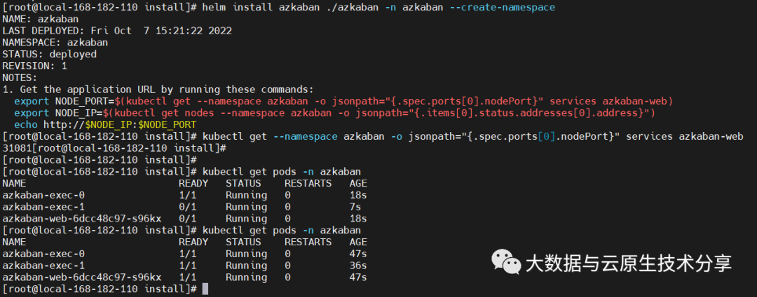Click azkaban-web pod row with AGE 18s
The width and height of the screenshot is (757, 297).
click(82, 219)
